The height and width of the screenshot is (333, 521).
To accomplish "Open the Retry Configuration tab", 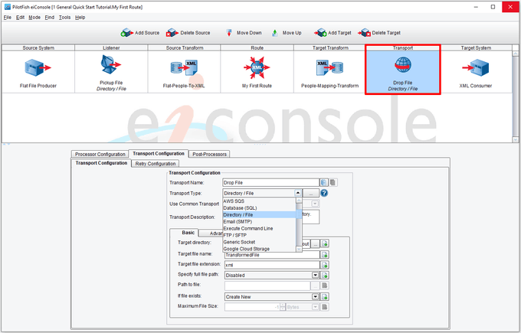I will click(x=156, y=163).
